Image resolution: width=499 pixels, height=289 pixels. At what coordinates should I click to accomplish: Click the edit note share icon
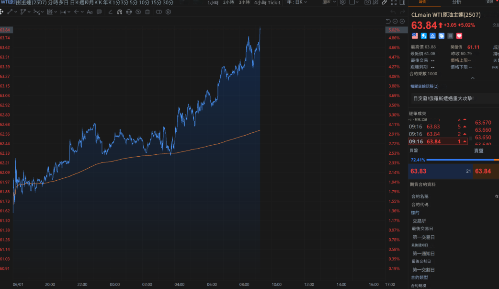click(375, 2)
